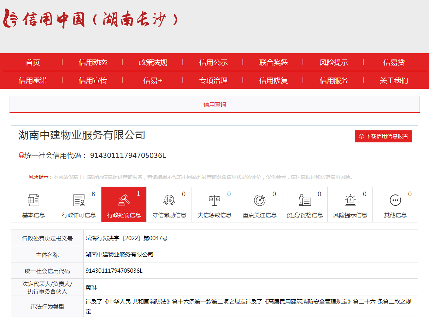Open 专项治理 menu item
429x317 pixels.
213,80
